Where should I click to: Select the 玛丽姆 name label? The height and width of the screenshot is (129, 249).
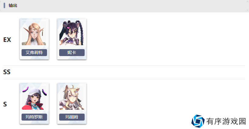(72, 117)
